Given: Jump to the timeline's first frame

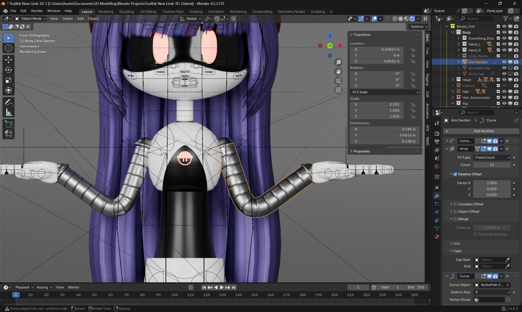Looking at the screenshot, I should (x=204, y=287).
